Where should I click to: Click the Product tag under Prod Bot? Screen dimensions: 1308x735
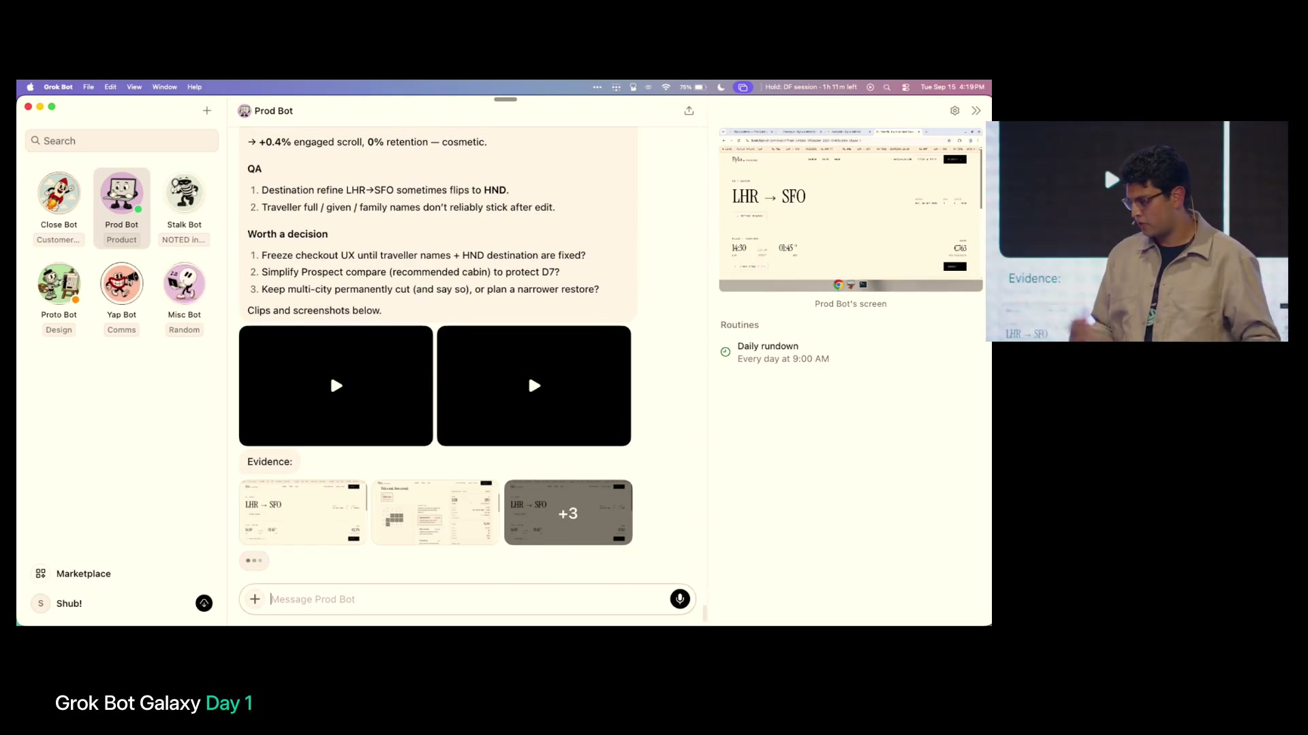pos(121,240)
